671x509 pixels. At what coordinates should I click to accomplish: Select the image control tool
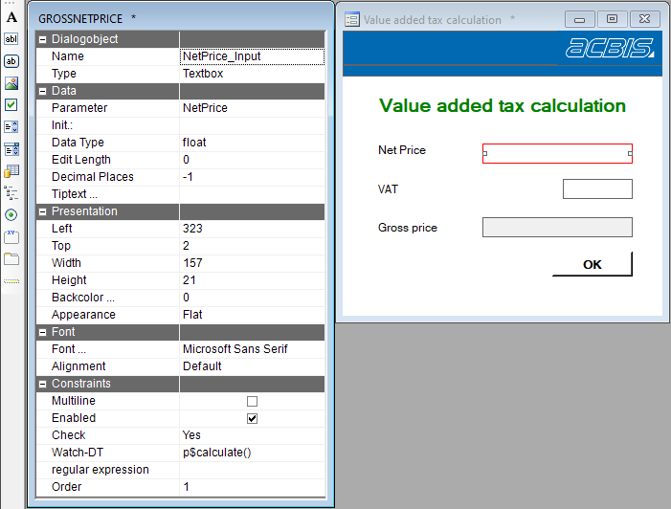(x=11, y=83)
